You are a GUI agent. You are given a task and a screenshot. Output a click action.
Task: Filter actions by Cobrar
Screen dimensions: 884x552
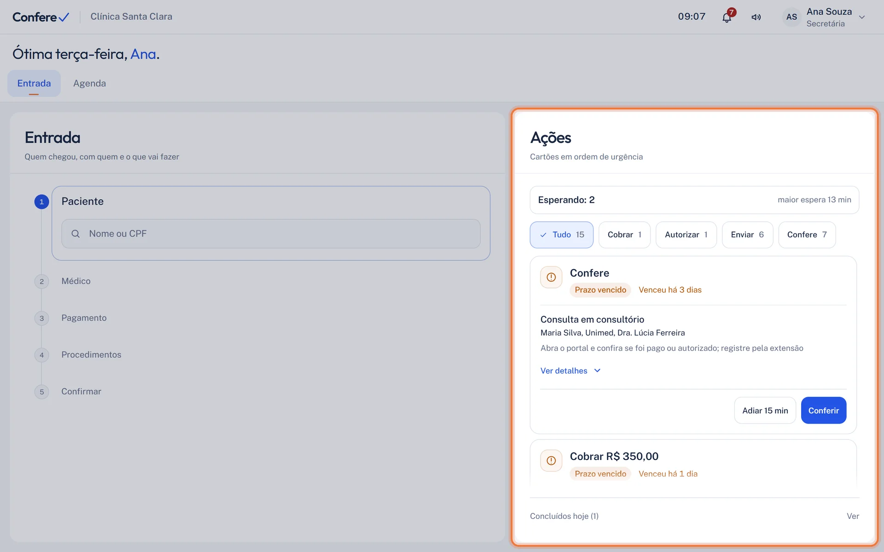(624, 235)
